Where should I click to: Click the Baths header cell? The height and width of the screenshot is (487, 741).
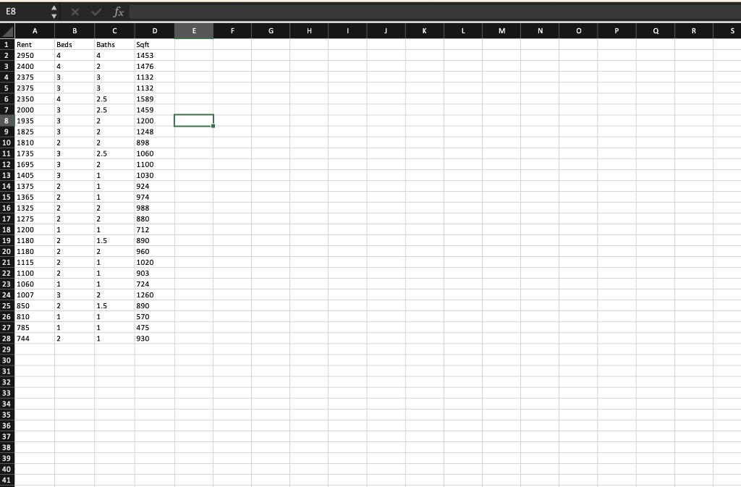(114, 44)
